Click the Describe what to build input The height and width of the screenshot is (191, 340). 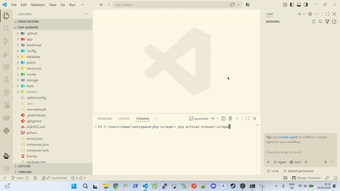pos(300,152)
